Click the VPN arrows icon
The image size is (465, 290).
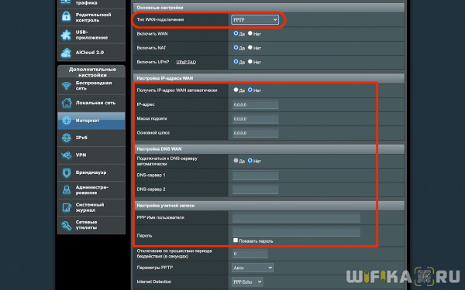point(67,155)
